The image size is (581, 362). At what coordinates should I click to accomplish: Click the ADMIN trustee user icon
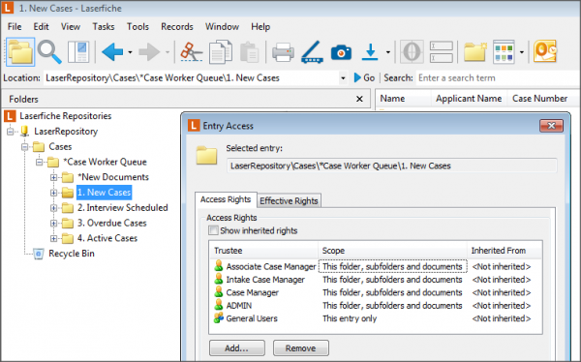click(219, 305)
